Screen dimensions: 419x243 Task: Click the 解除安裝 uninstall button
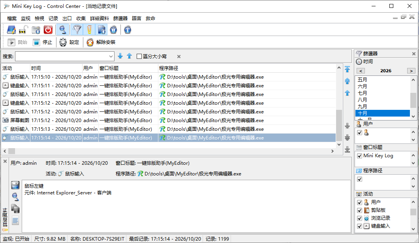101,42
